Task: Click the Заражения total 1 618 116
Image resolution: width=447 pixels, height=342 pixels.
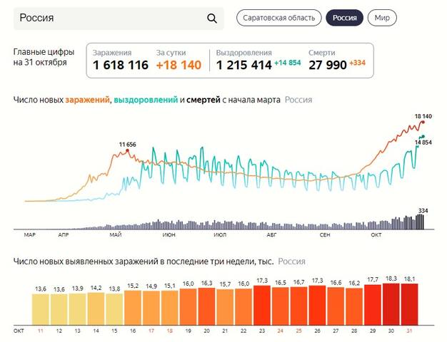Action: click(x=120, y=65)
